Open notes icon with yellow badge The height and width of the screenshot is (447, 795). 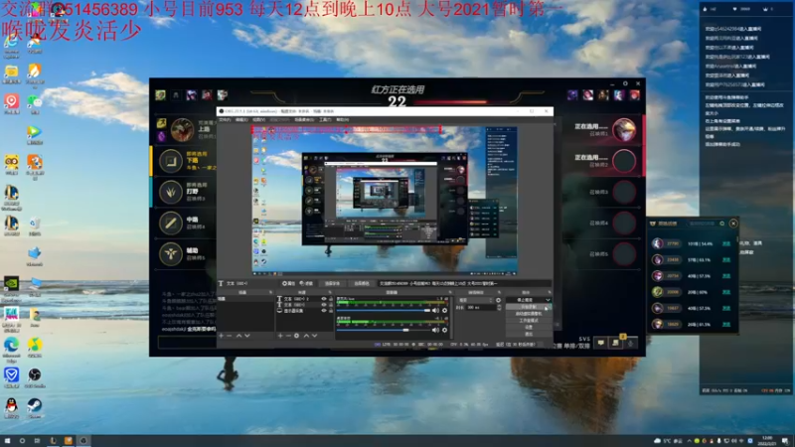click(615, 343)
